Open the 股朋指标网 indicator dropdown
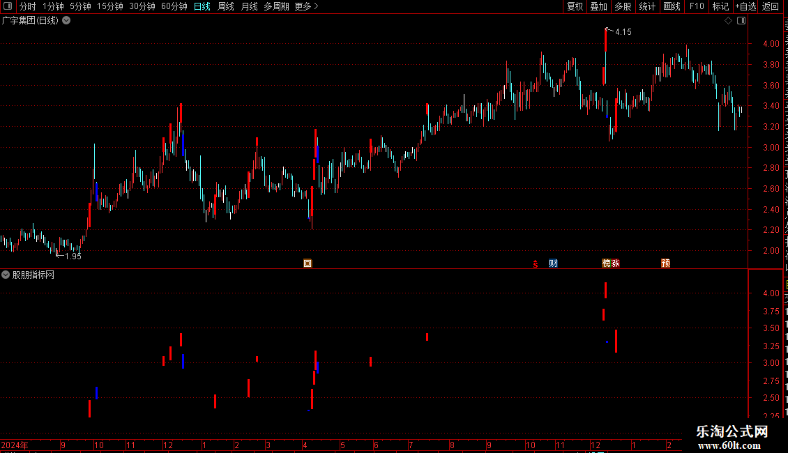The height and width of the screenshot is (453, 788). [6, 275]
